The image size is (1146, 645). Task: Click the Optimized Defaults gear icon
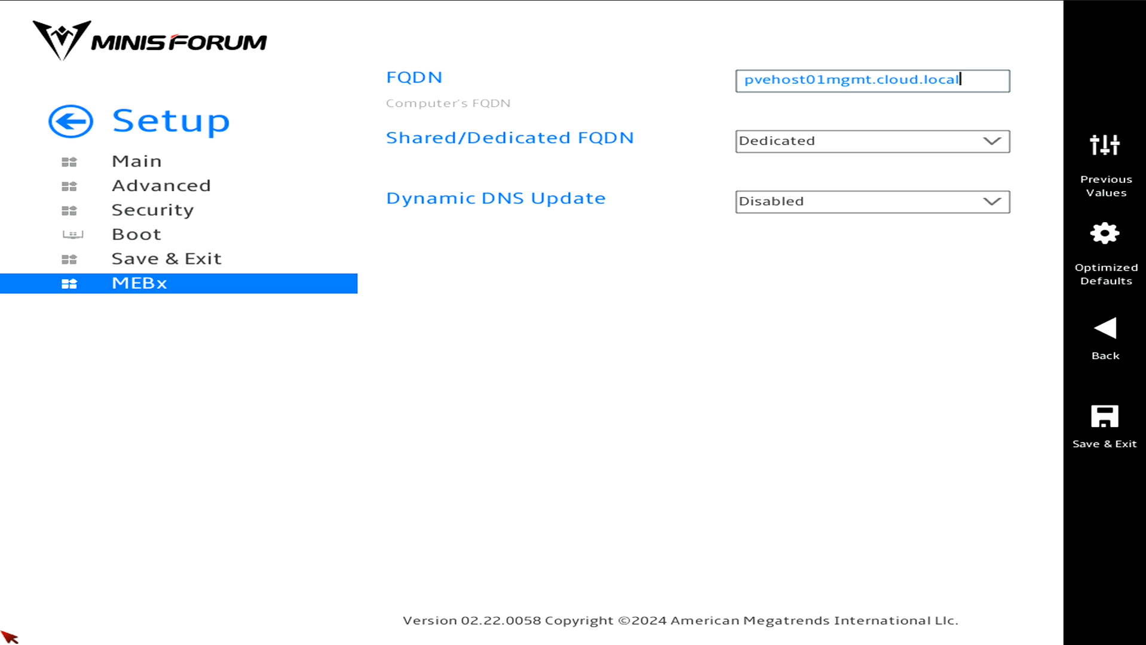point(1105,234)
